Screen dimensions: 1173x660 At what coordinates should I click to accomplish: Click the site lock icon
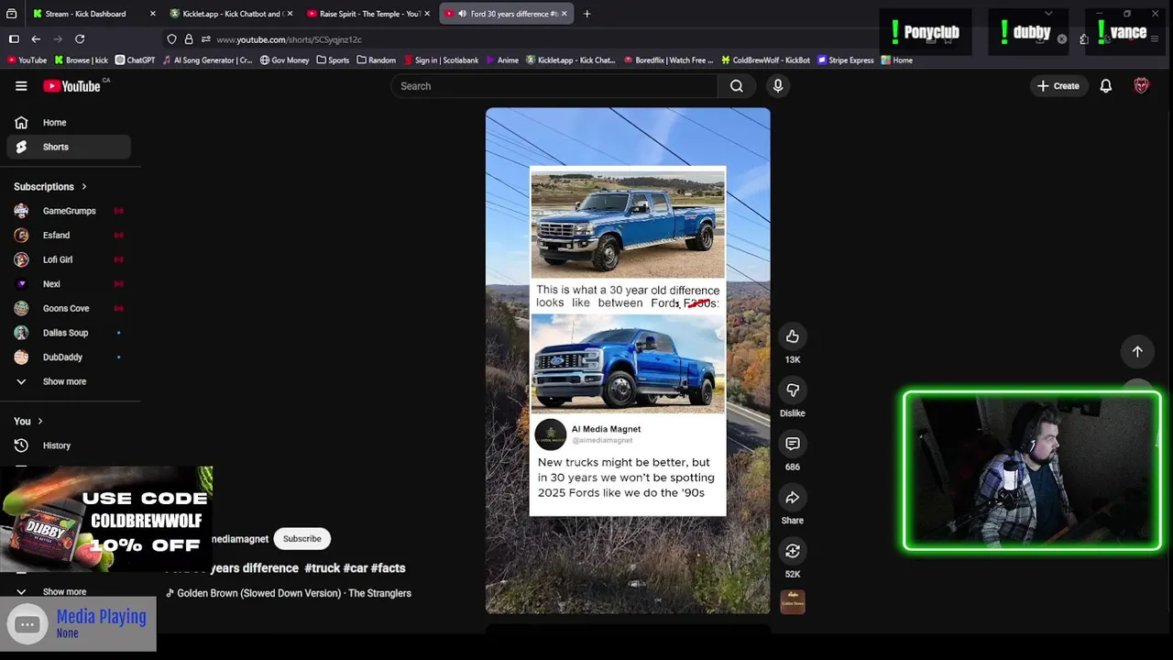(x=189, y=39)
